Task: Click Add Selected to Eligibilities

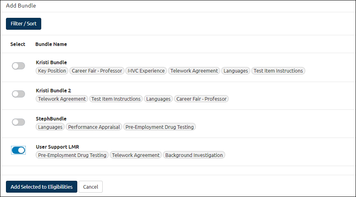Action: point(42,187)
